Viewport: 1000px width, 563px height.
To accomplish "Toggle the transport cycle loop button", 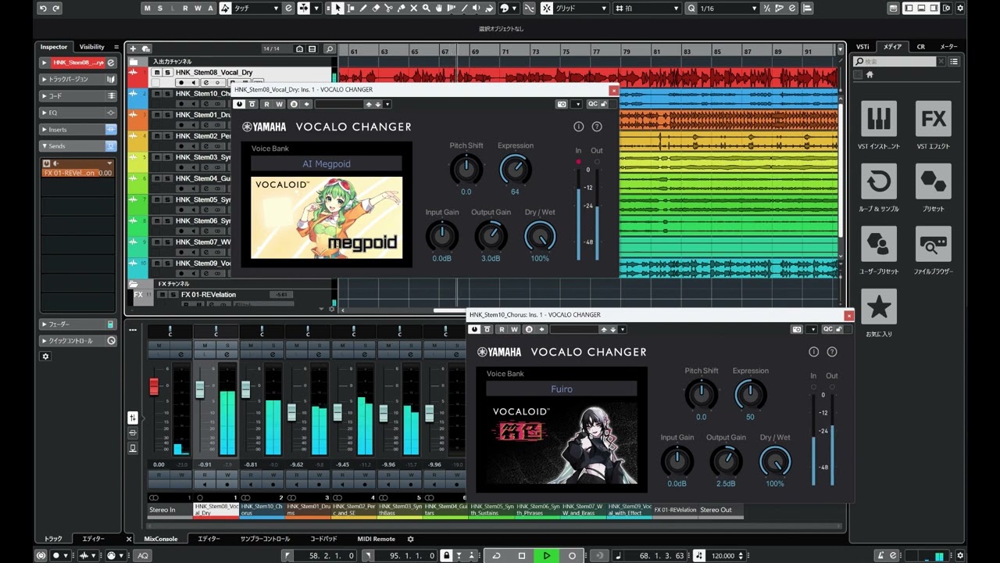I will (x=496, y=555).
